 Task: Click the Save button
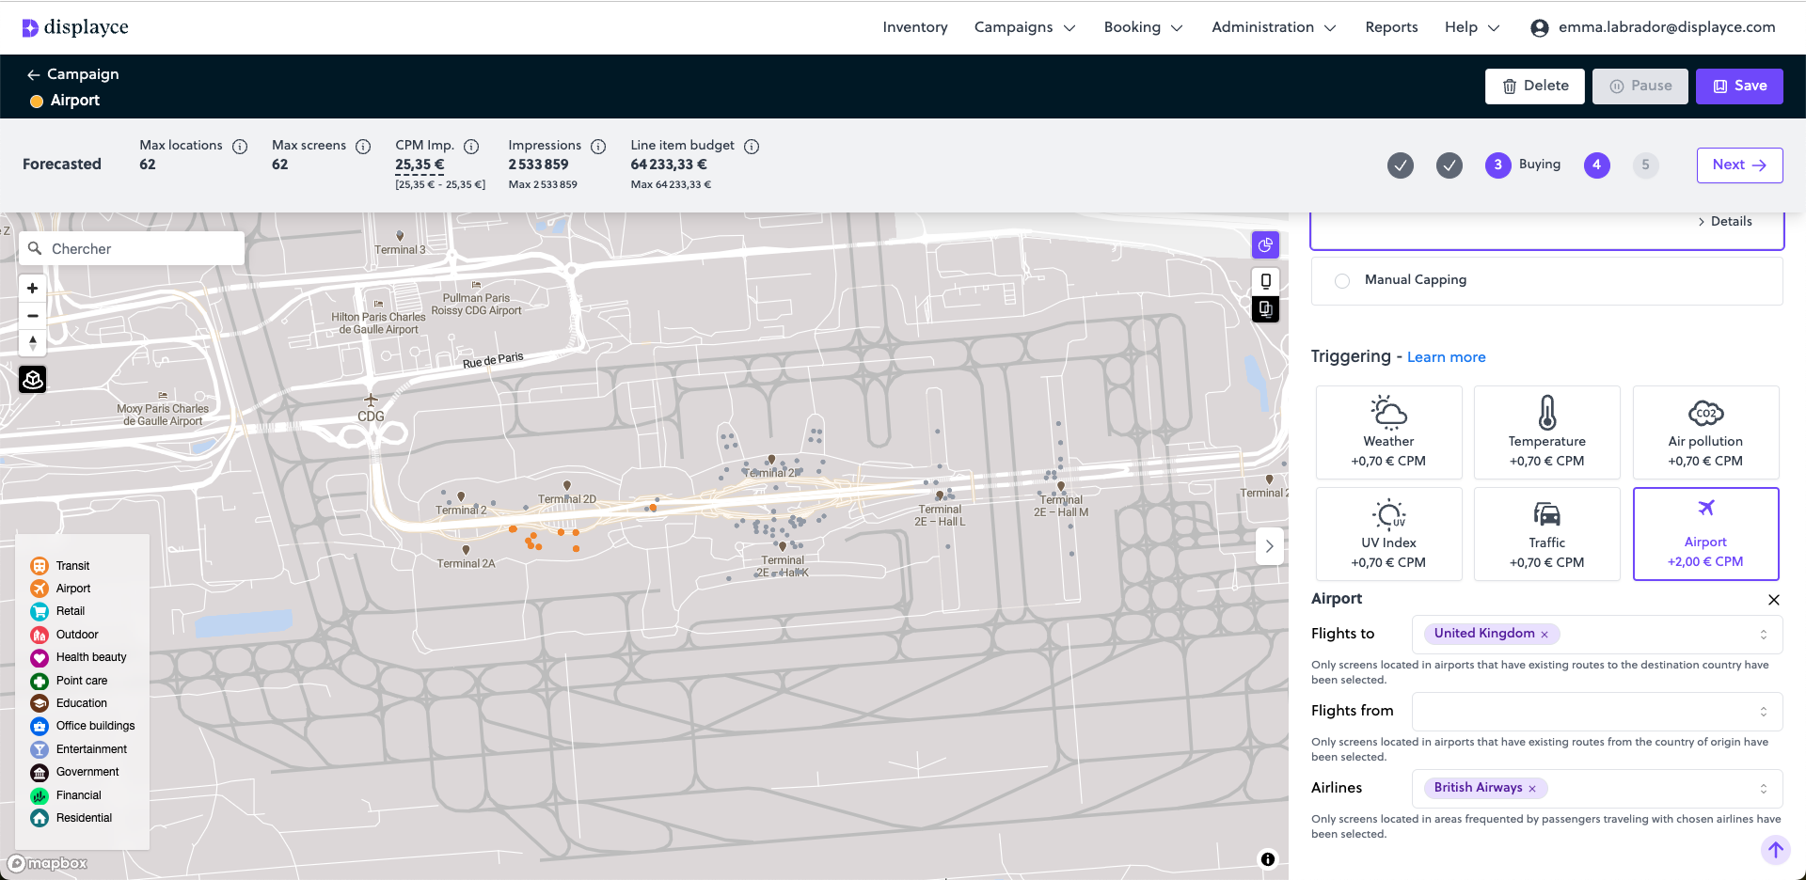(1738, 86)
